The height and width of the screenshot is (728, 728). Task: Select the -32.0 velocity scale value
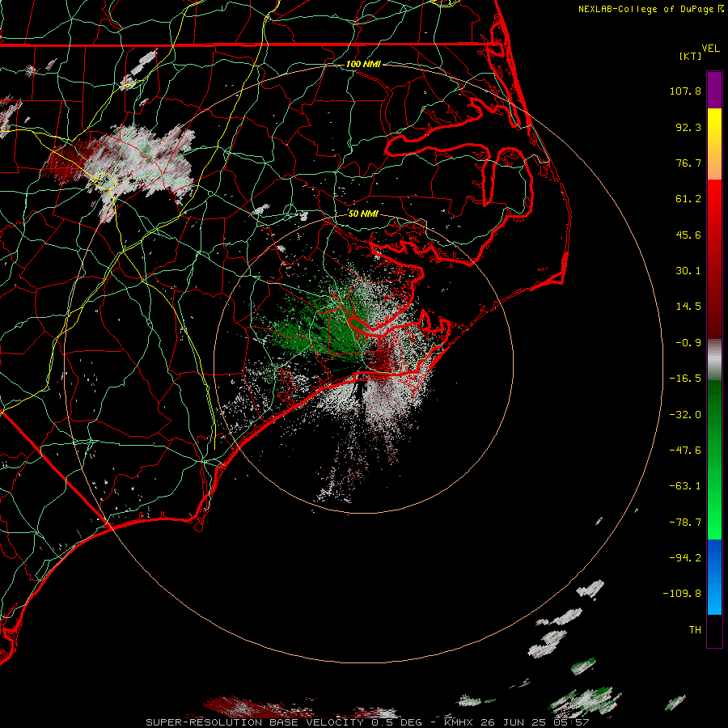[x=685, y=415]
